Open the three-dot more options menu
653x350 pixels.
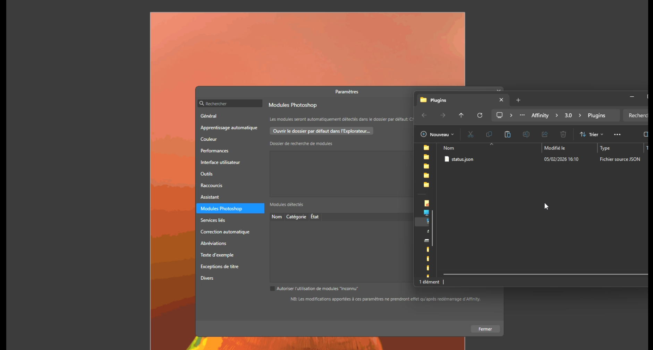point(617,134)
